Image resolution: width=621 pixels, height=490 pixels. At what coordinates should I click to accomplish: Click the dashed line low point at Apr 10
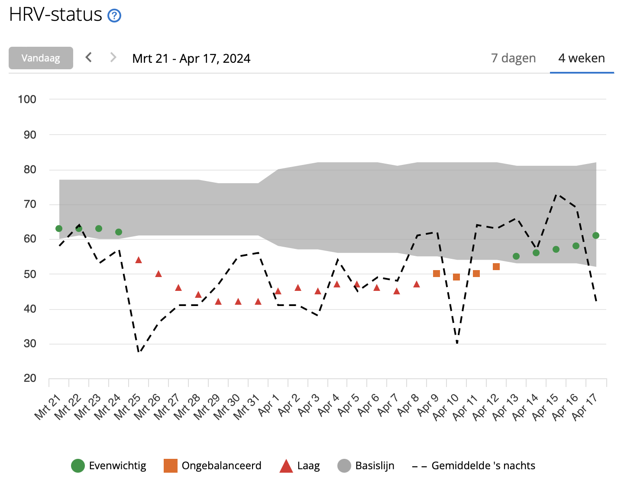click(x=457, y=343)
